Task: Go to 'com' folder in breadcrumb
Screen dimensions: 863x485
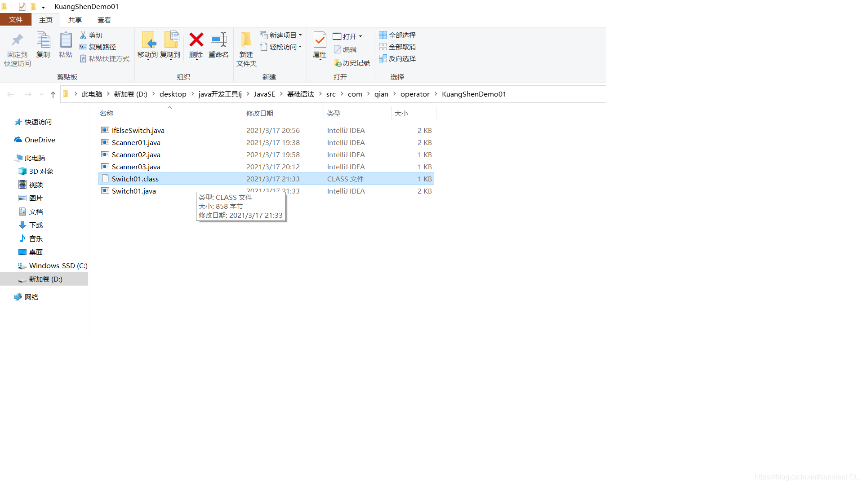Action: pyautogui.click(x=355, y=94)
